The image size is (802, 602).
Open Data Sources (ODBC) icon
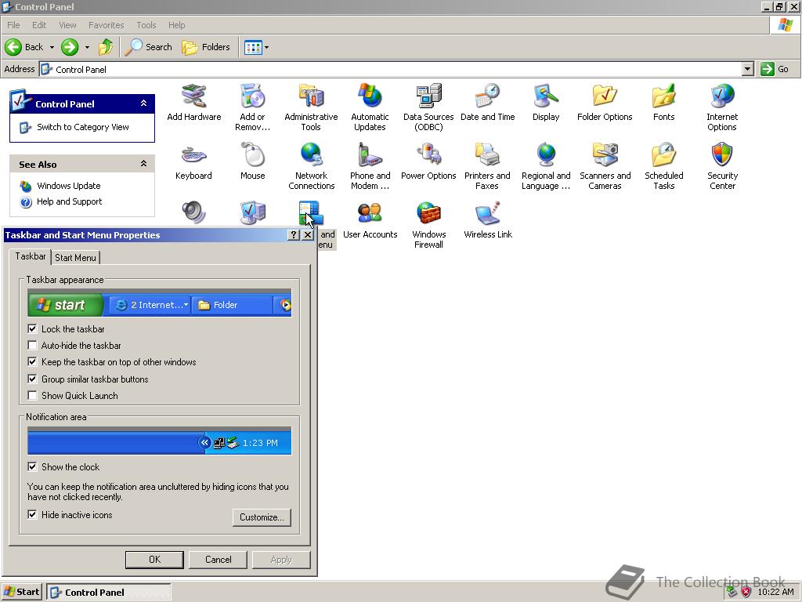click(x=428, y=96)
